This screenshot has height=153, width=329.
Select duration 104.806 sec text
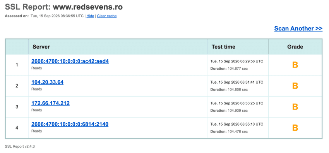point(229,89)
